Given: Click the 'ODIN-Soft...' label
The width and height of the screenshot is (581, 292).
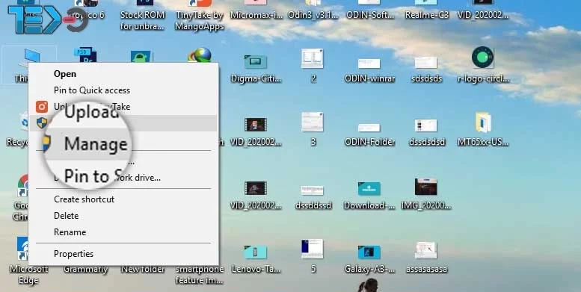Looking at the screenshot, I should [370, 15].
